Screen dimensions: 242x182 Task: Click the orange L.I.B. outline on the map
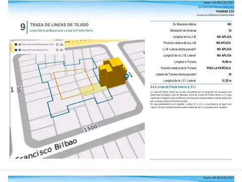74,84
